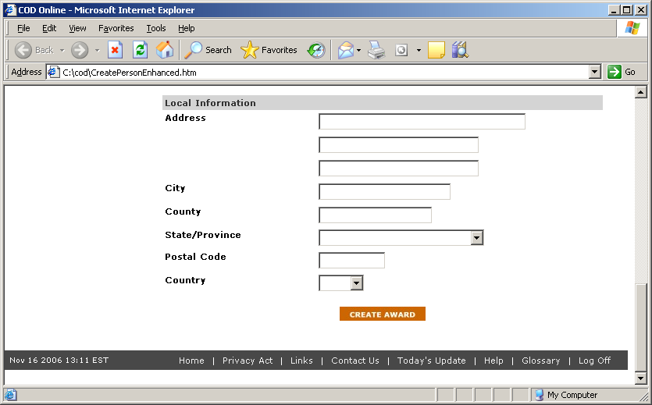The height and width of the screenshot is (405, 652).
Task: Open the File menu
Action: click(23, 28)
